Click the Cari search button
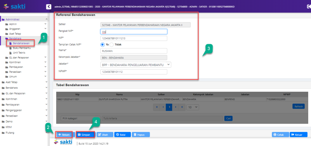 pyautogui.click(x=228, y=118)
